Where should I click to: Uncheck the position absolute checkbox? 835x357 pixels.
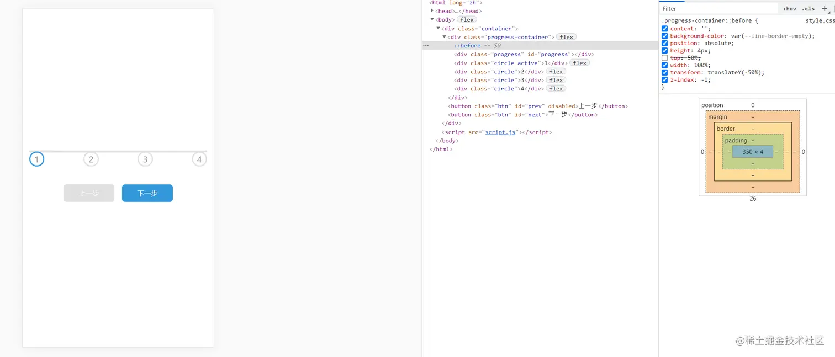pyautogui.click(x=665, y=43)
